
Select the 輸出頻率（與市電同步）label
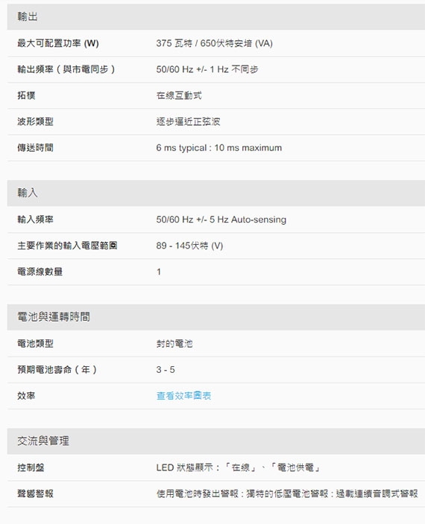pos(66,69)
